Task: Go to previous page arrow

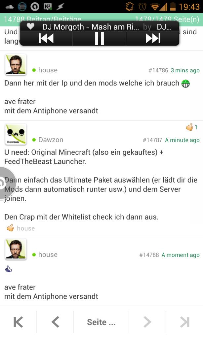Action: pyautogui.click(x=55, y=322)
